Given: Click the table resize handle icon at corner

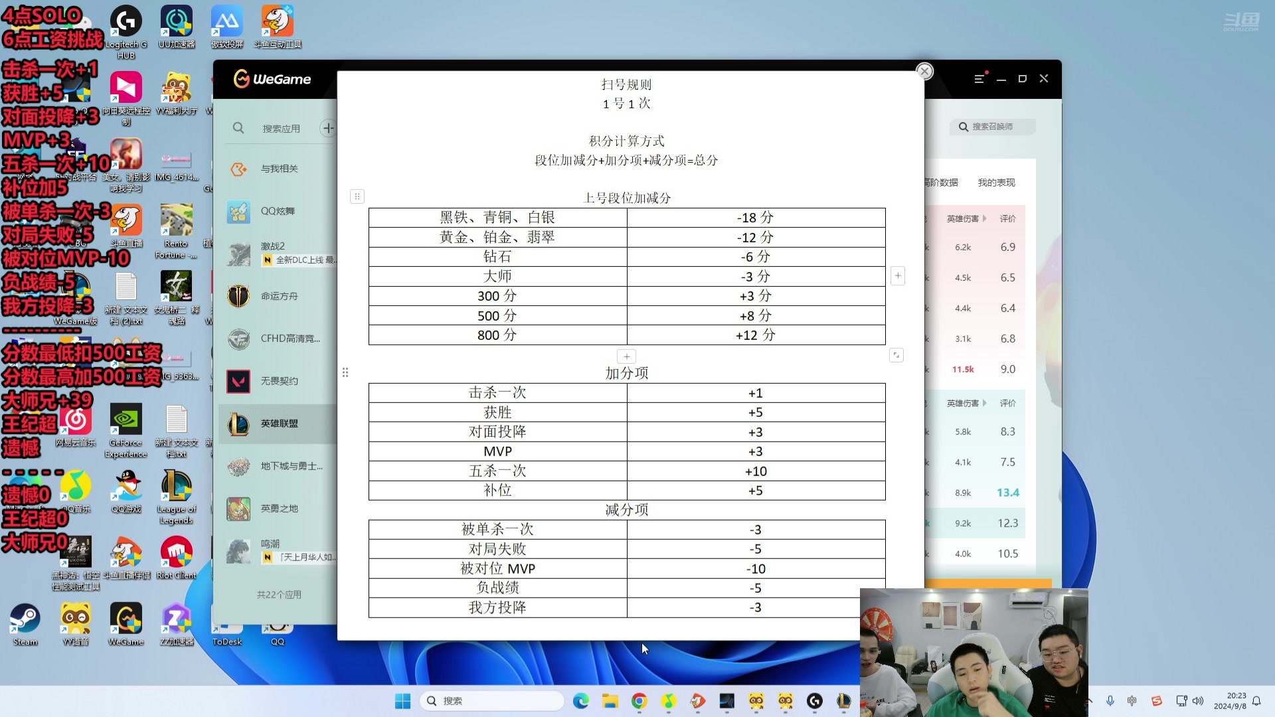Looking at the screenshot, I should 896,355.
